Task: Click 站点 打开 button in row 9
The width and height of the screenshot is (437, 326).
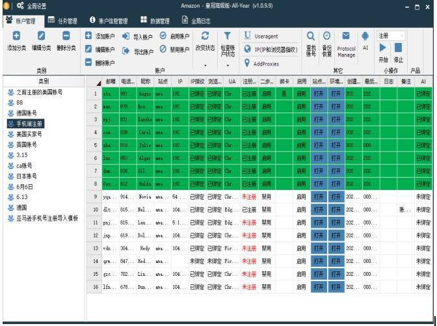Action: 319,197
